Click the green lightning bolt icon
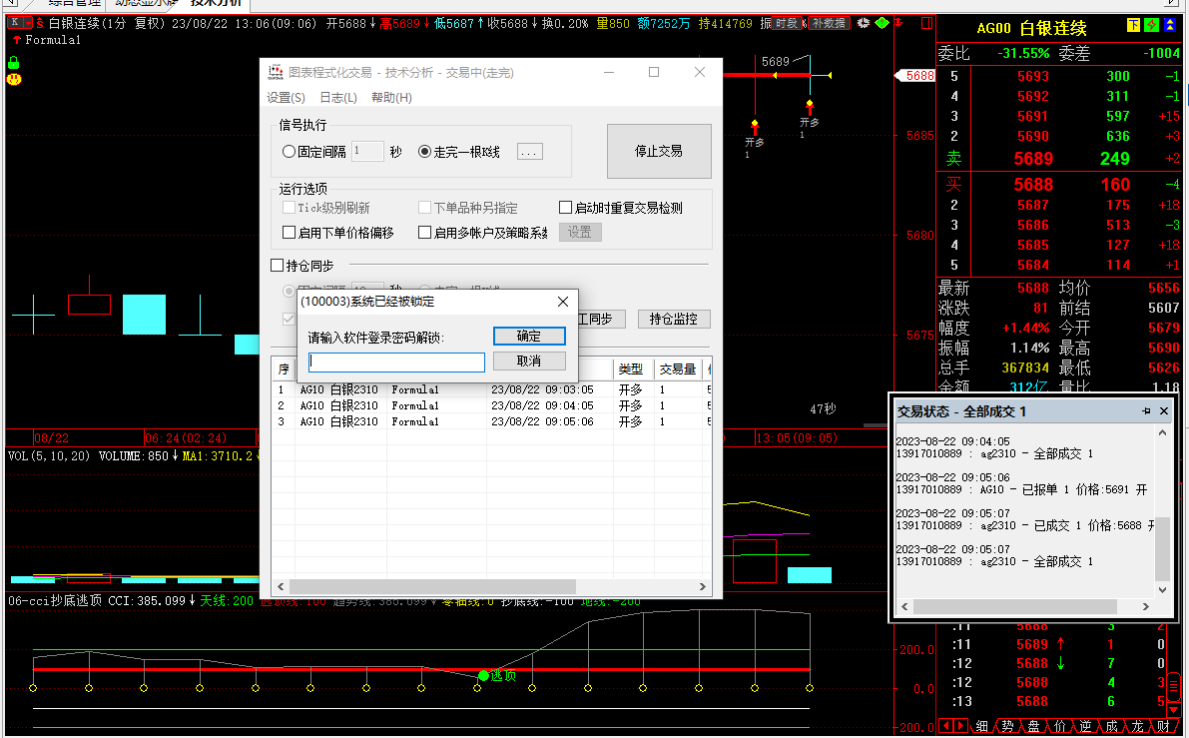 pos(1153,27)
